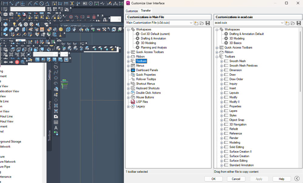Click the red Stop Navigation icon
The height and width of the screenshot is (183, 303).
pyautogui.click(x=17, y=62)
